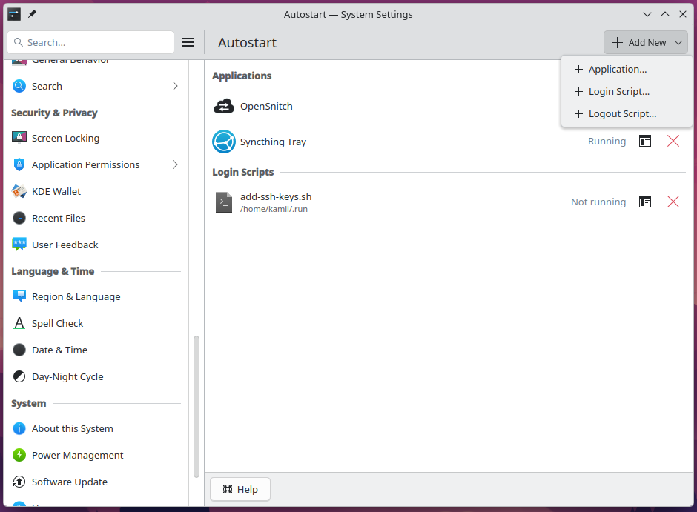697x512 pixels.
Task: View properties of Syncthing Tray entry
Action: click(x=644, y=141)
